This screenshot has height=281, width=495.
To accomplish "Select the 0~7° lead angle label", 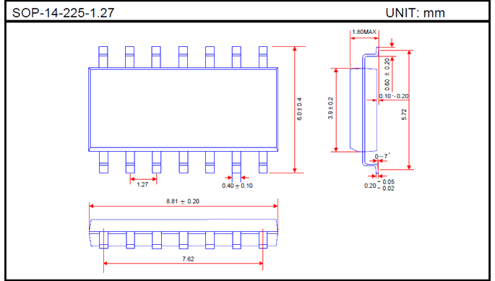I will 382,156.
